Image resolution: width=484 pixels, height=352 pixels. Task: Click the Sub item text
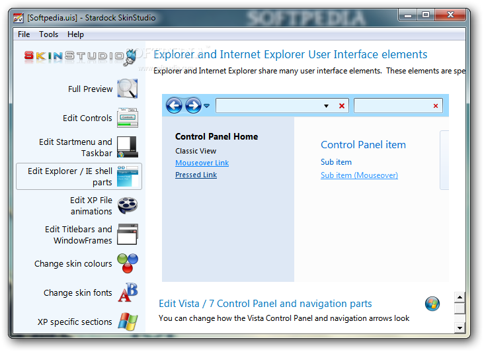pos(336,162)
